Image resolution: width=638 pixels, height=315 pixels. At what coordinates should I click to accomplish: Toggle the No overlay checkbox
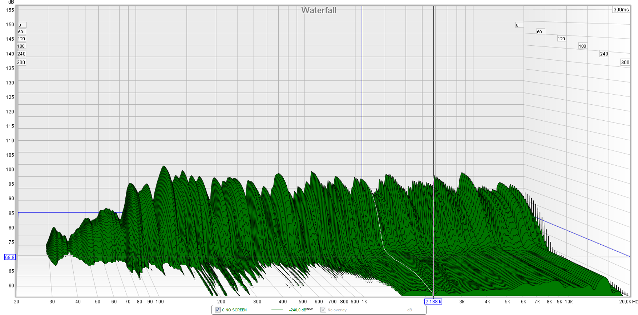(x=323, y=310)
